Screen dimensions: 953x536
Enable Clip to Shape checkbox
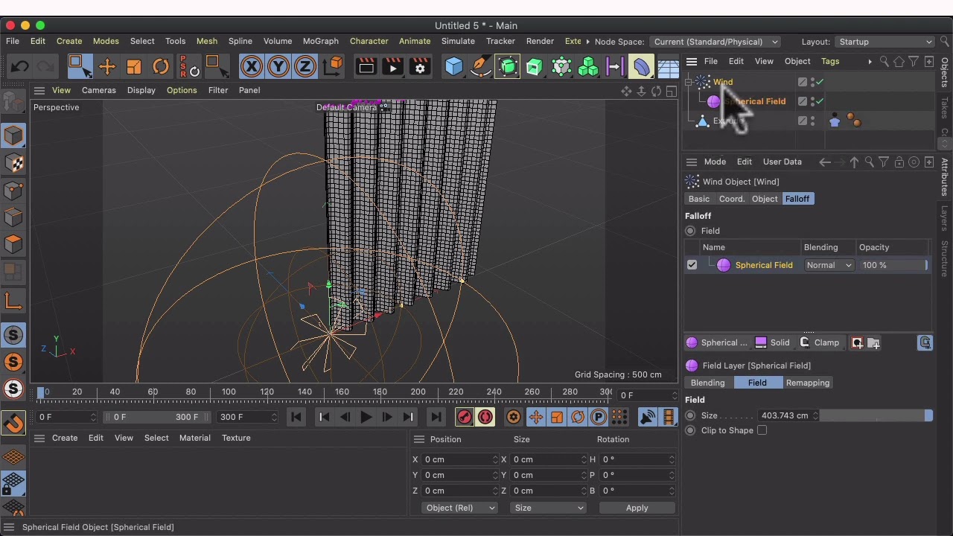(x=762, y=430)
